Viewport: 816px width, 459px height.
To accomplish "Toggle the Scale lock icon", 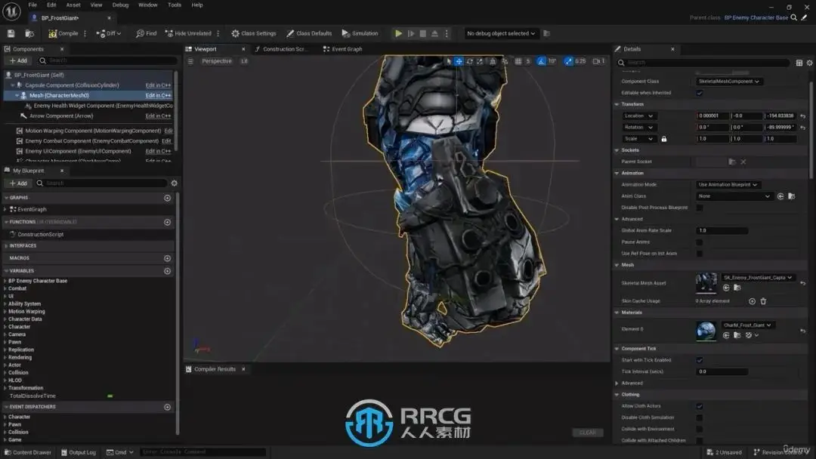I will coord(663,139).
